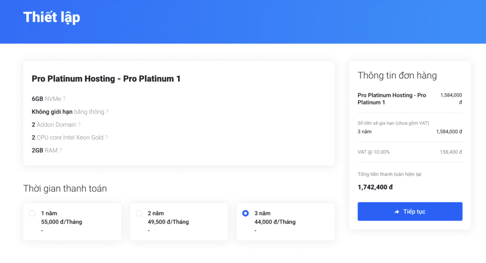Click the 49,500 đ/Tháng price option

point(168,222)
